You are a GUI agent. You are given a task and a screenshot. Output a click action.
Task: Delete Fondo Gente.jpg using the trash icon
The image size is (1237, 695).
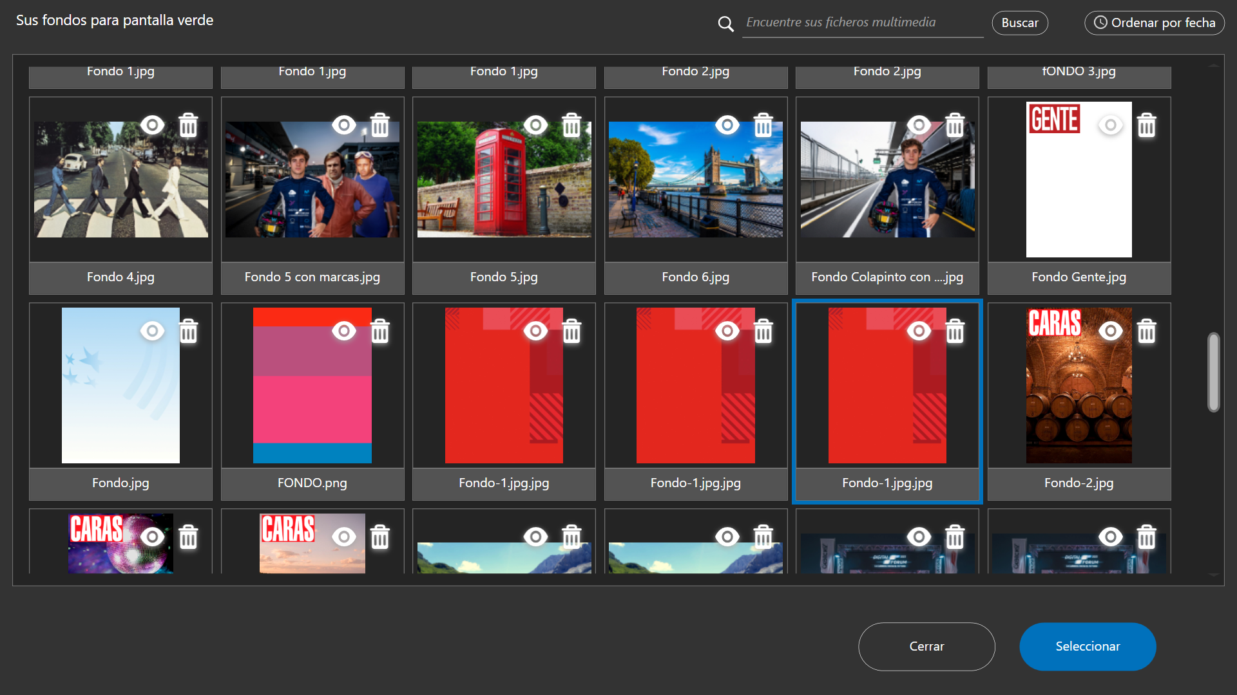[1147, 125]
